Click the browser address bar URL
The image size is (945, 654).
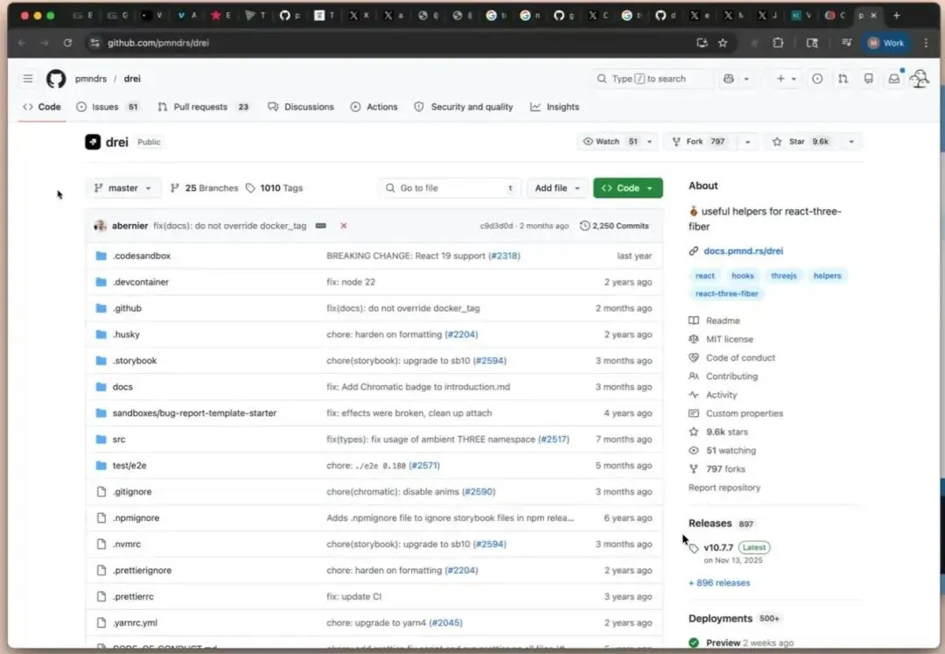pyautogui.click(x=157, y=43)
